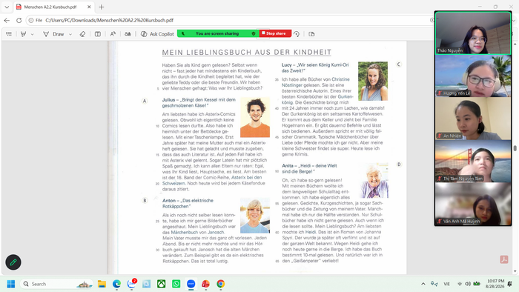519x292 pixels.
Task: Click the Rotate page icon
Action: [297, 34]
